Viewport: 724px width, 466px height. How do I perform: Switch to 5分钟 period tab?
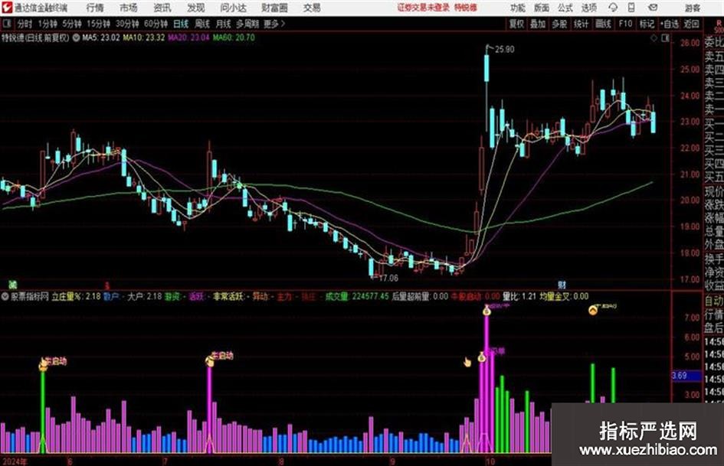coord(71,24)
